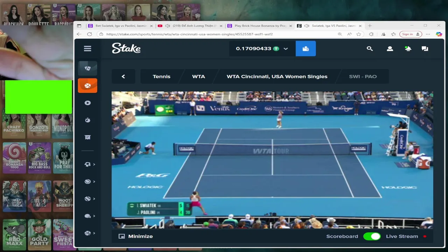This screenshot has height=252, width=448.
Task: Click the Stake logo
Action: (x=126, y=48)
